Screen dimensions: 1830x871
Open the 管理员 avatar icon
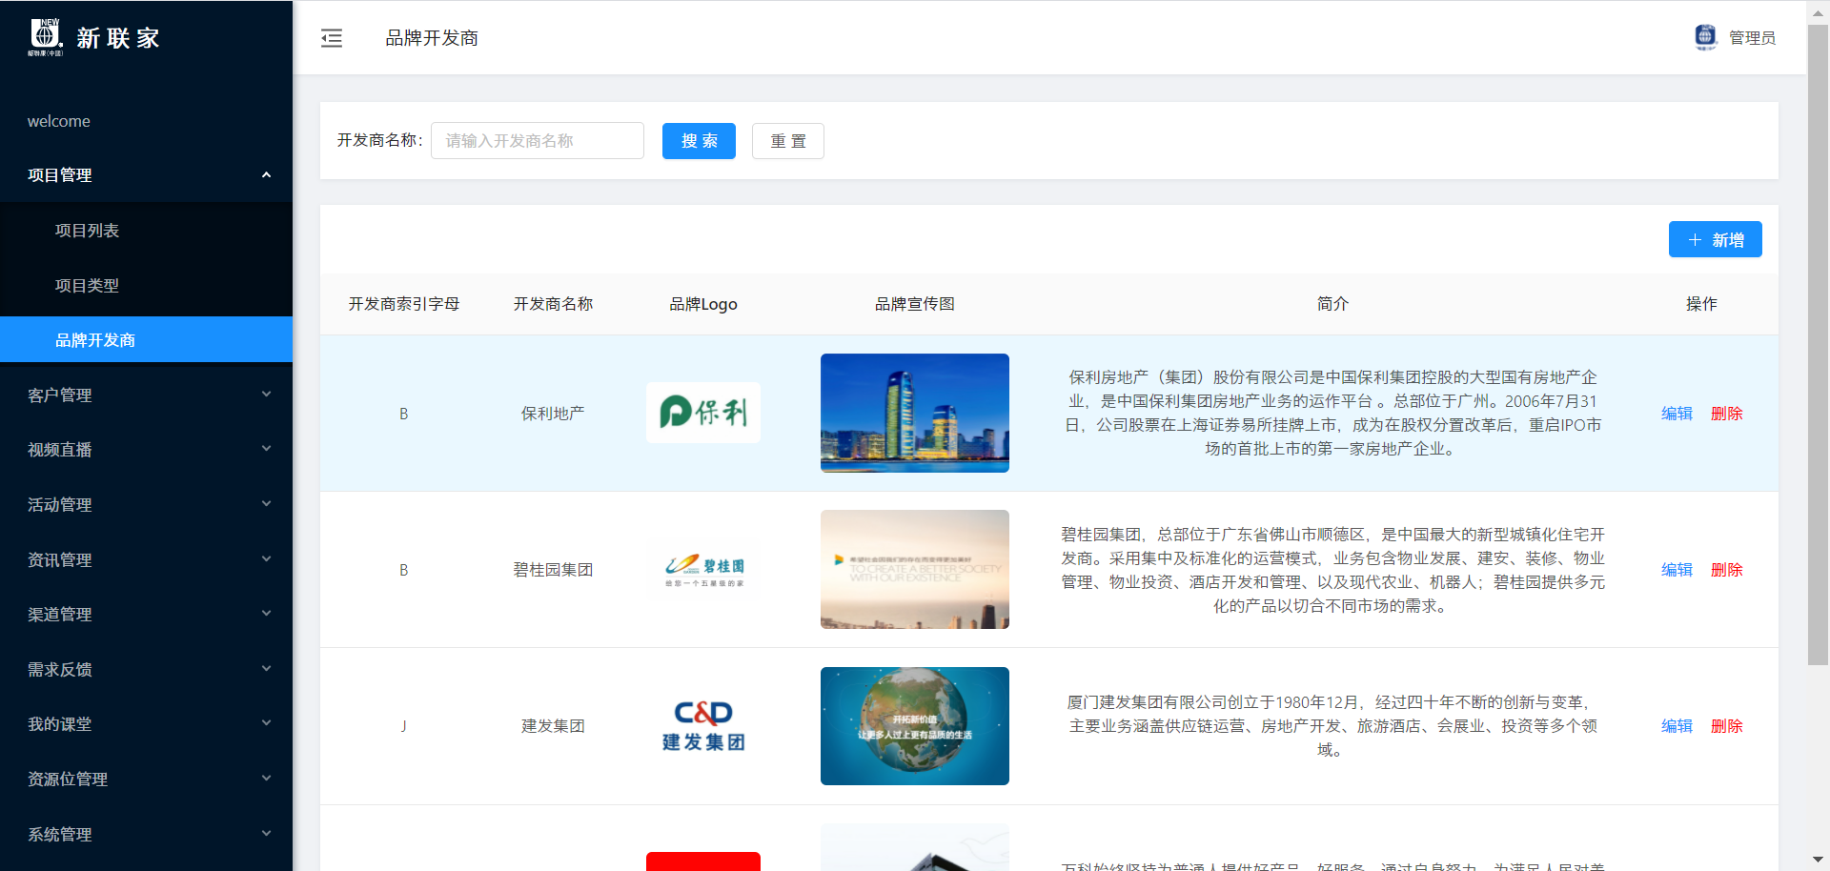coord(1705,37)
